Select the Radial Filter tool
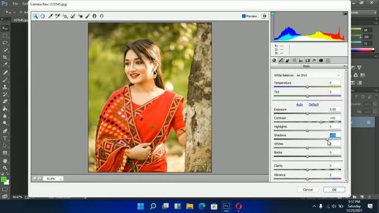 pos(102,16)
